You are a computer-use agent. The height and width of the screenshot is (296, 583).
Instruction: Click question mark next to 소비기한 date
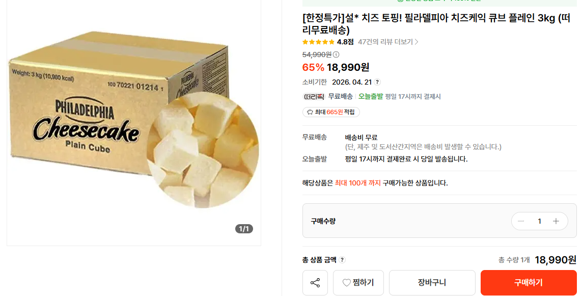click(x=377, y=82)
